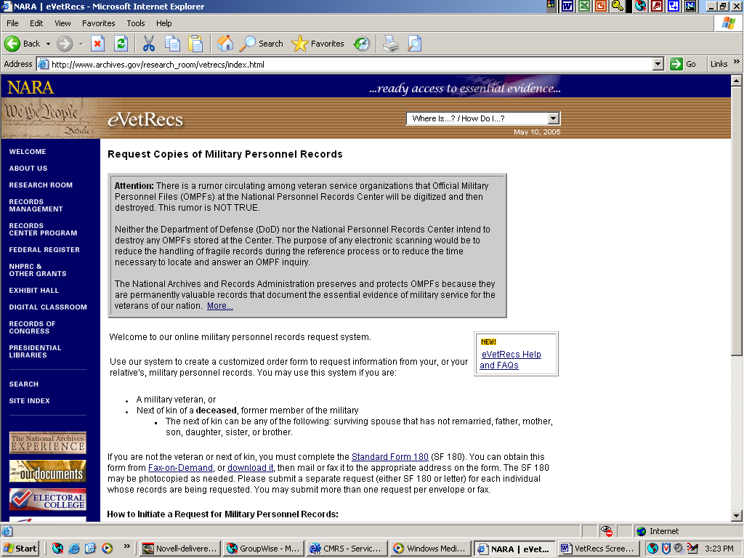
Task: Follow the 'More...' link in attention box
Action: click(x=219, y=306)
